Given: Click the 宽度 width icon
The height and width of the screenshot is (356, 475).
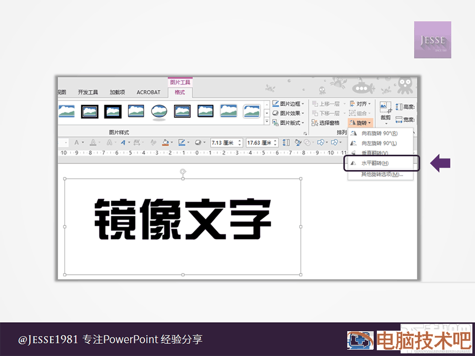Looking at the screenshot, I should pyautogui.click(x=399, y=120).
